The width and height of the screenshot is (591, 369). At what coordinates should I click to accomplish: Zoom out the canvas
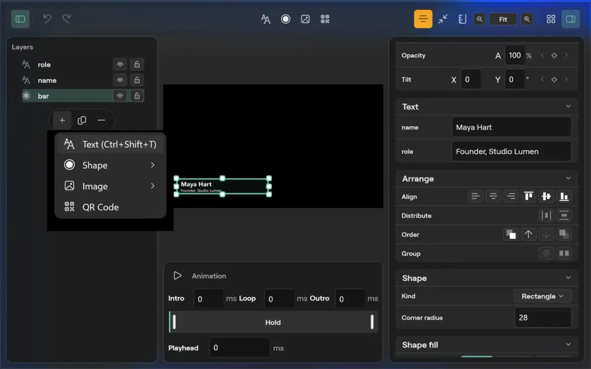click(x=480, y=19)
